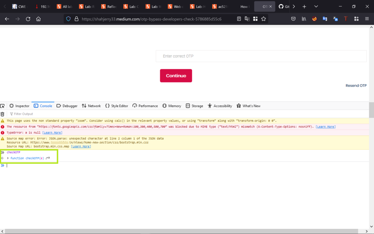Click the checkOTP console input entry
Image resolution: width=374 pixels, height=234 pixels.
coord(13,152)
